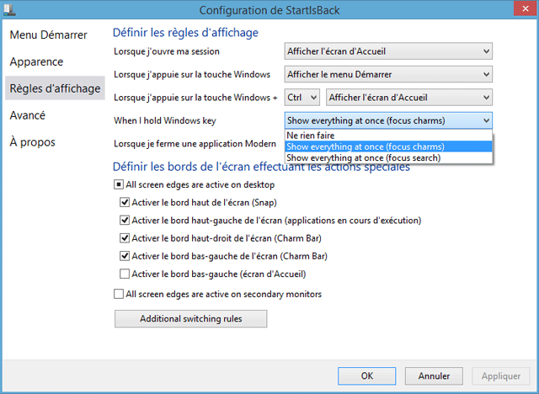Disable bord haut-droit de l'écran (Charm Bar)
This screenshot has height=394, width=539.
(125, 238)
